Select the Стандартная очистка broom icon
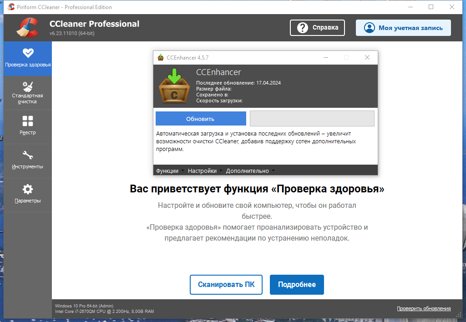Image resolution: width=466 pixels, height=322 pixels. pyautogui.click(x=28, y=86)
